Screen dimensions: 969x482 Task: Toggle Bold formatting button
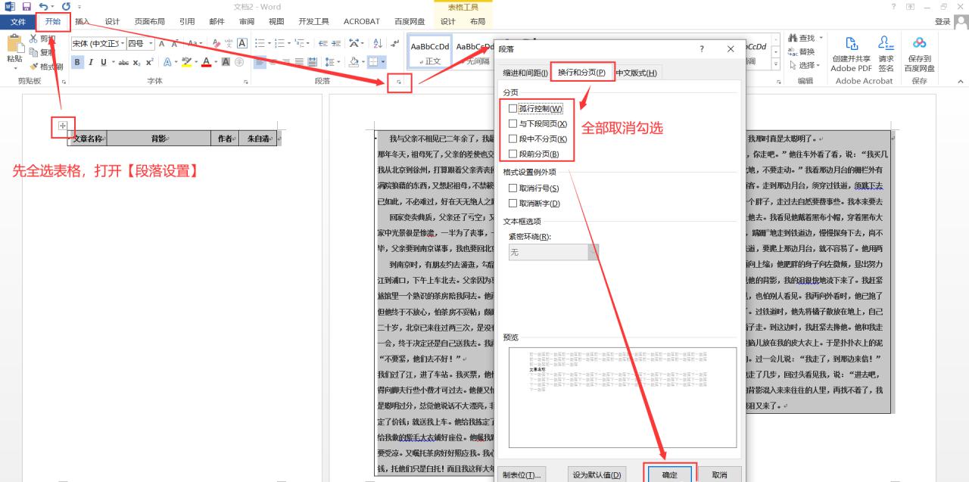click(77, 62)
